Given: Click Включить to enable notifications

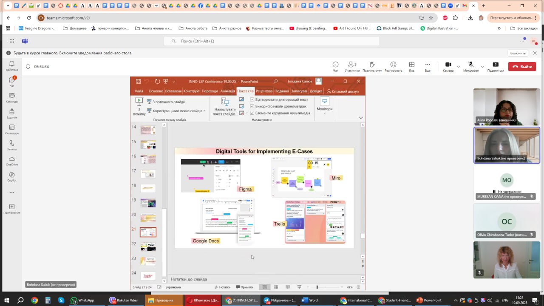Looking at the screenshot, I should coord(518,53).
